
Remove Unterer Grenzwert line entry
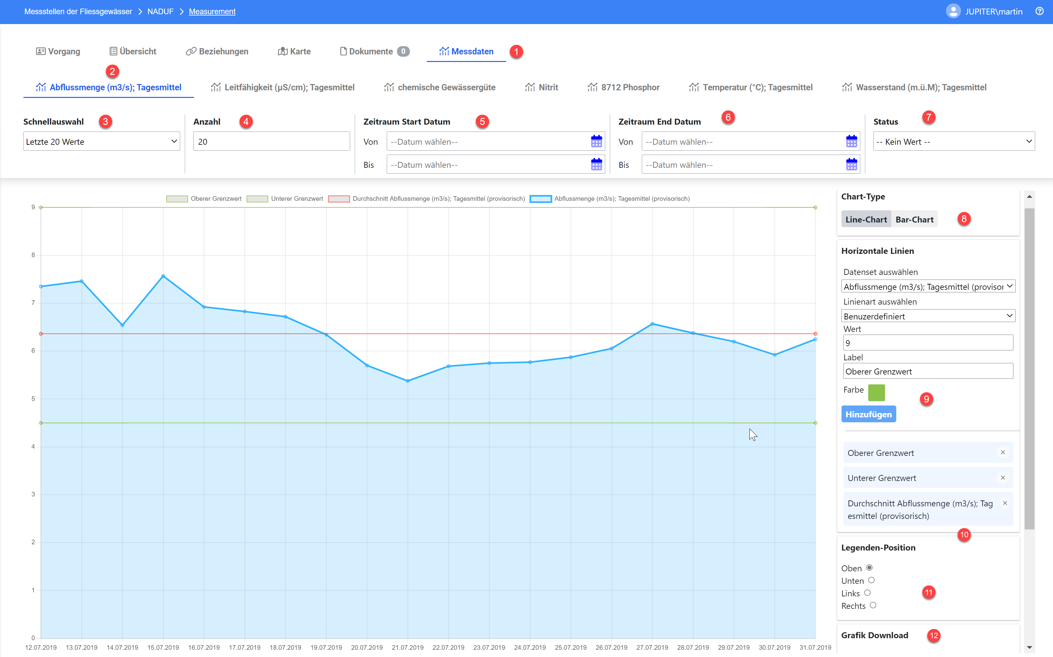pyautogui.click(x=1003, y=478)
